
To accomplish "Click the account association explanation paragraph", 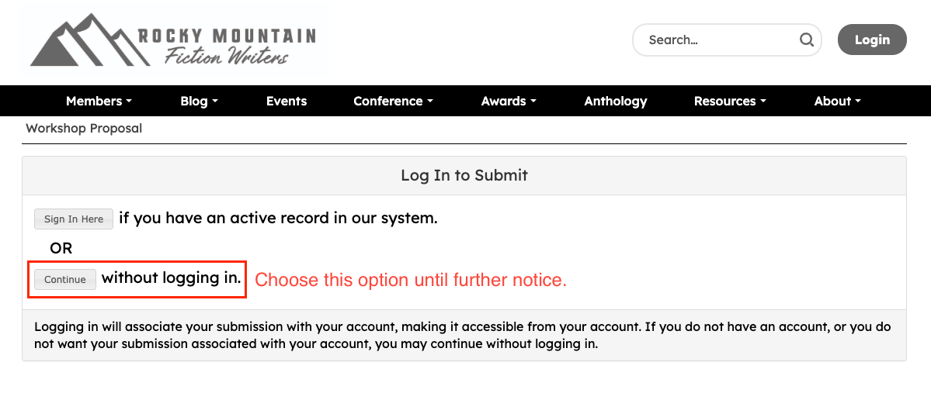I will click(x=463, y=336).
